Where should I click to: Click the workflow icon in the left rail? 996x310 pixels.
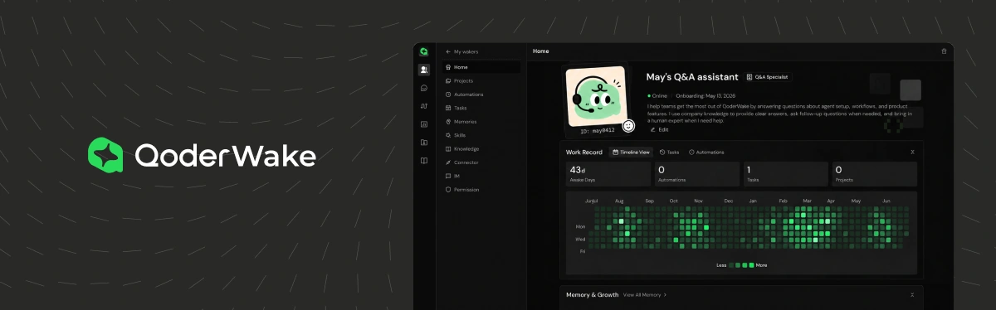click(424, 106)
